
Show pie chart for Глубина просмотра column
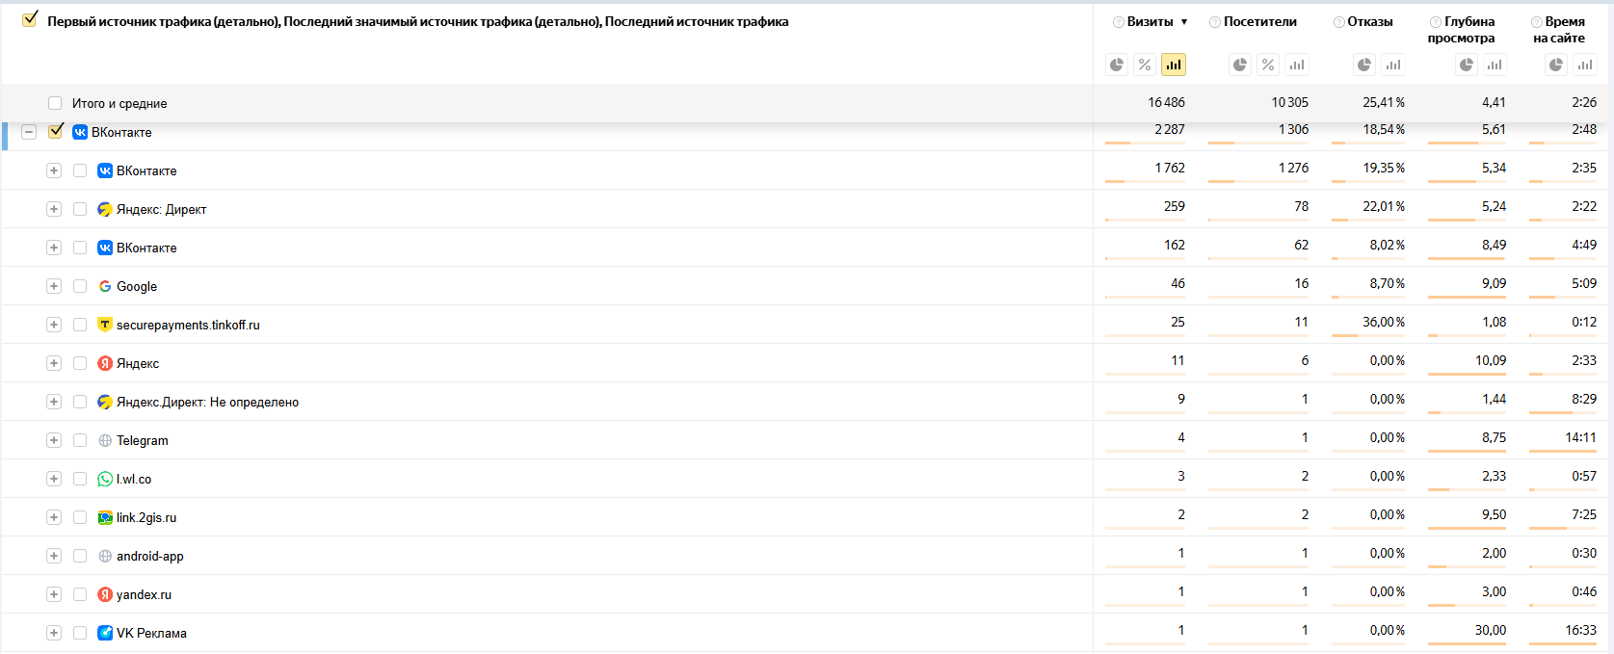[x=1467, y=65]
